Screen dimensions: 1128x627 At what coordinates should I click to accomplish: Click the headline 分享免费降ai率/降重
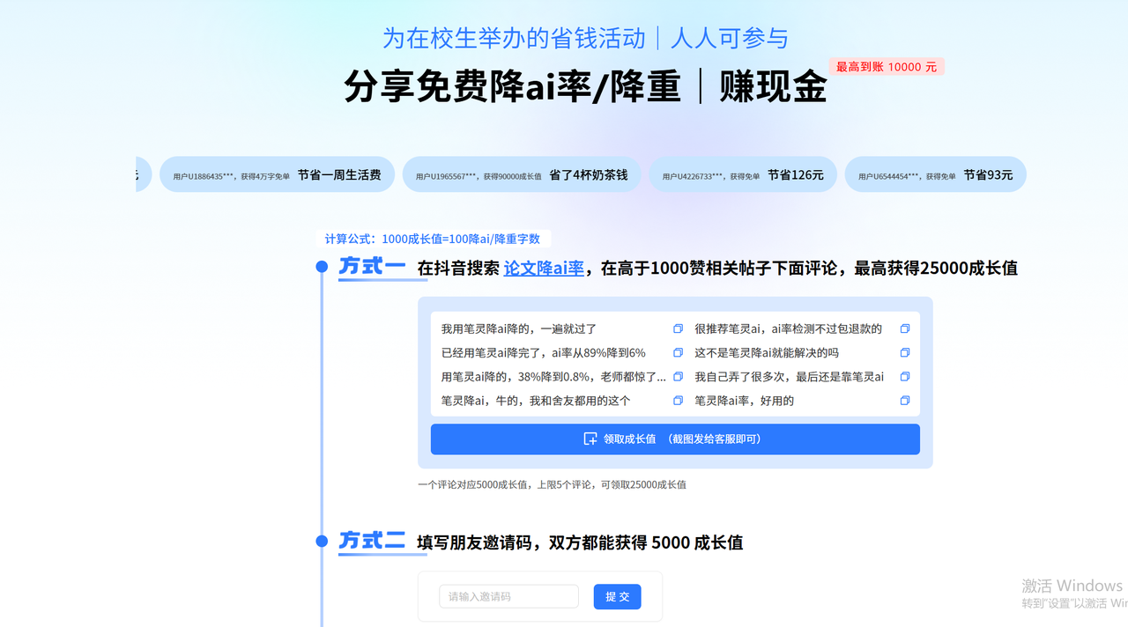tap(513, 86)
